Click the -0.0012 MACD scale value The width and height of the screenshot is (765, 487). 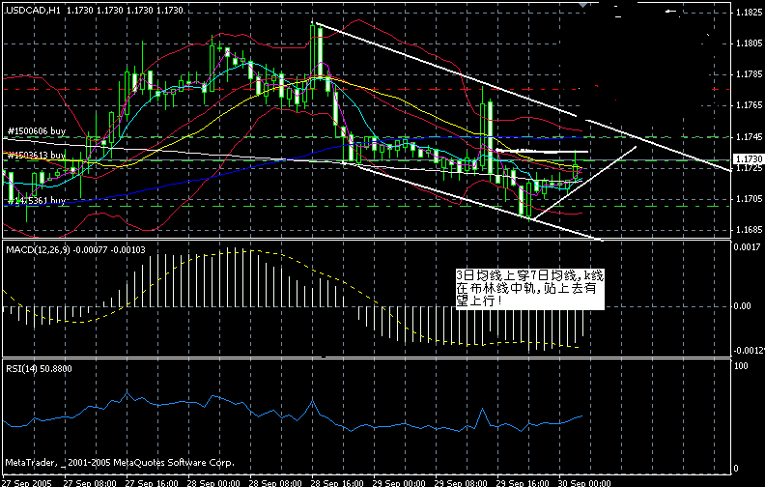(x=748, y=351)
